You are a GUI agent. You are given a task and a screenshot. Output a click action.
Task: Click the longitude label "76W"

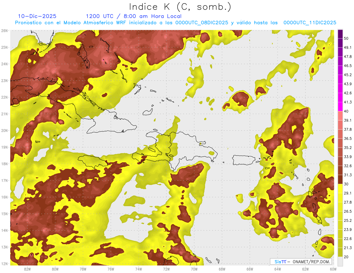[x=111, y=269]
